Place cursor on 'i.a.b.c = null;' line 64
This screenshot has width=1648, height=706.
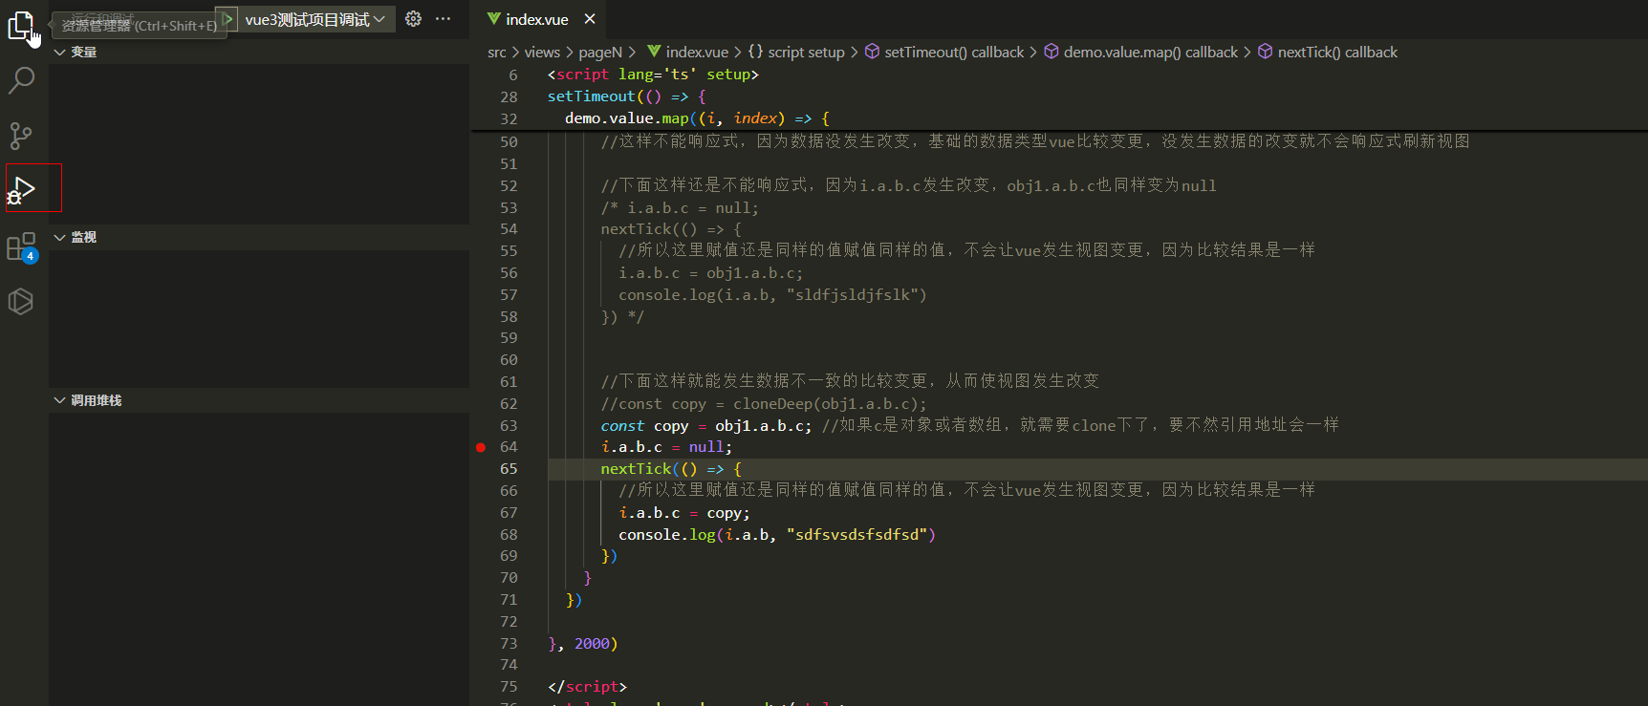[x=666, y=447]
